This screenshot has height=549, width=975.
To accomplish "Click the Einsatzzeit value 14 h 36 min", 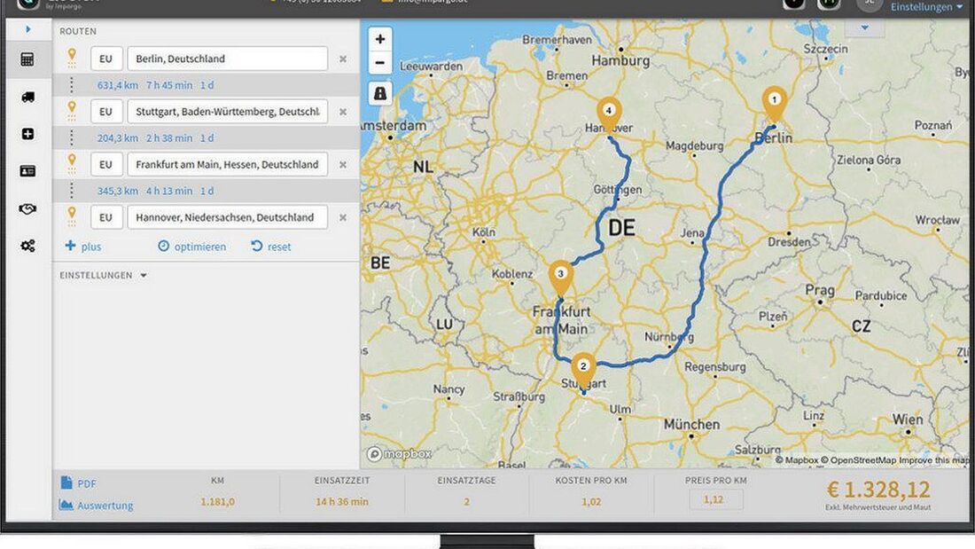I will point(342,502).
